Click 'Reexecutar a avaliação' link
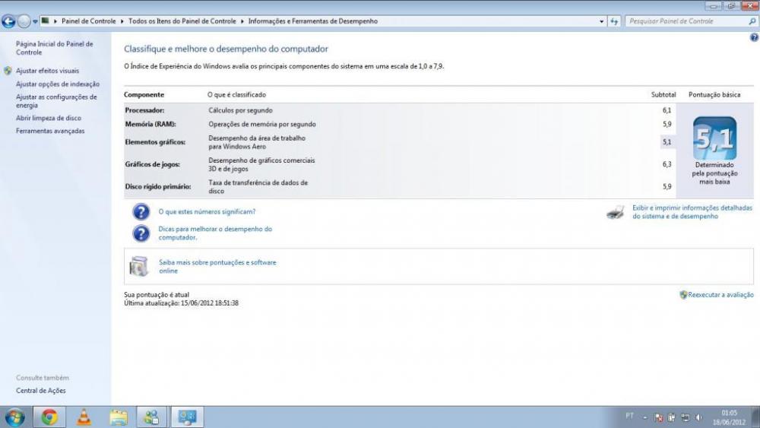This screenshot has width=760, height=428. click(x=720, y=295)
